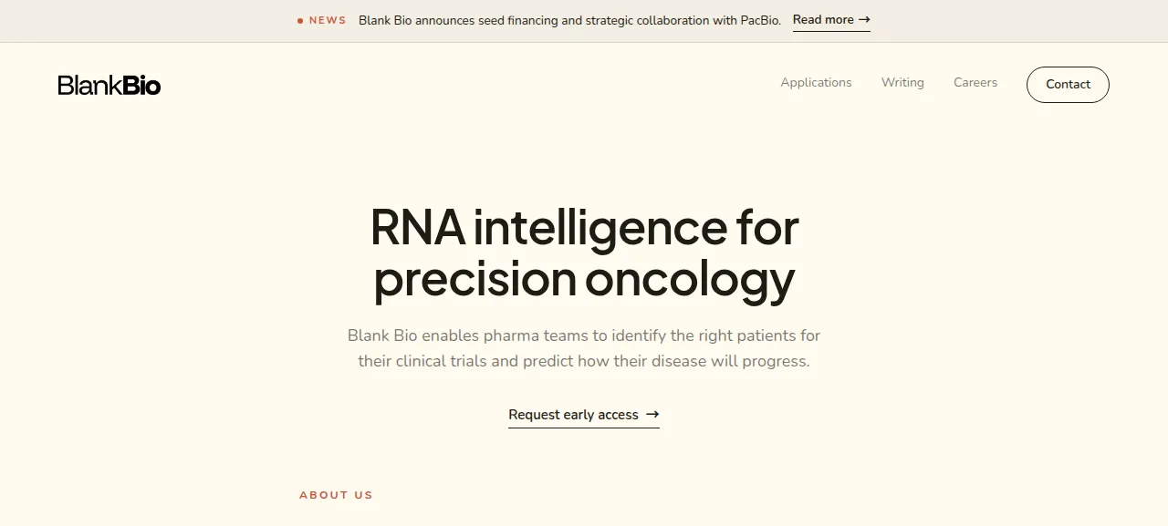Click the word PacBio in the banner

click(x=760, y=20)
